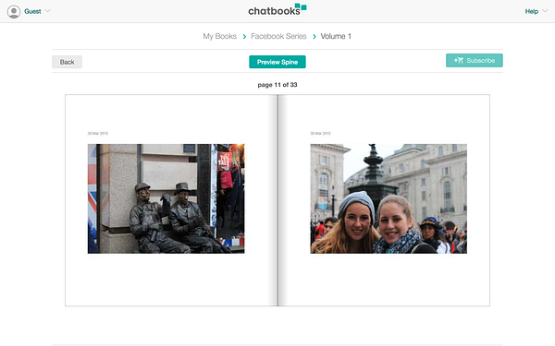Select the statue performers photo
The width and height of the screenshot is (555, 346).
point(166,198)
